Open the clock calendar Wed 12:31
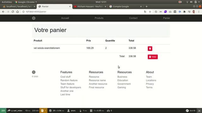This screenshot has height=113, width=202. (101, 2)
